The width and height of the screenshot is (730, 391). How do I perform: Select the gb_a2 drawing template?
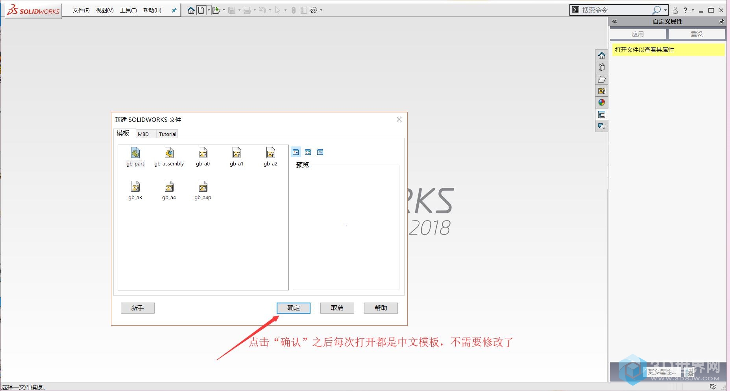(271, 157)
